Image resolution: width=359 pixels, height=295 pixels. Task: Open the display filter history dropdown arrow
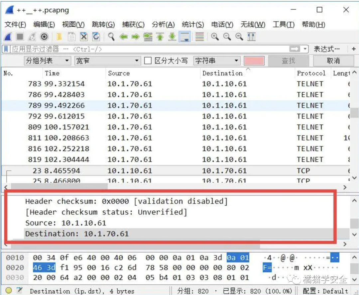[305, 49]
